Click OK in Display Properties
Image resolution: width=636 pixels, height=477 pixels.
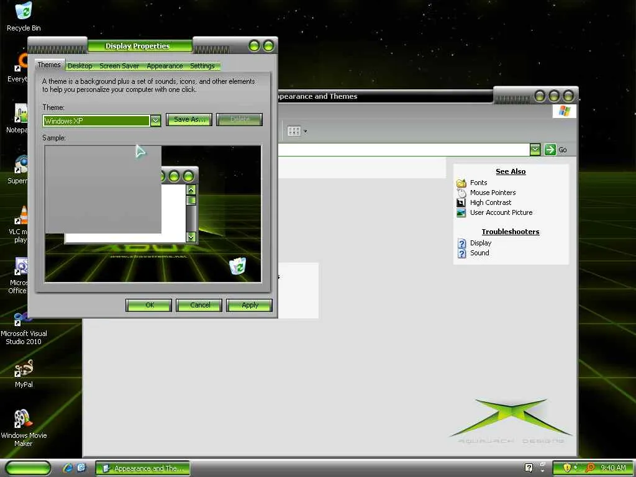coord(149,305)
